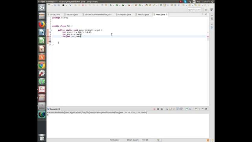Click the Clear Console icon
This screenshot has height=142, width=252.
167,109
